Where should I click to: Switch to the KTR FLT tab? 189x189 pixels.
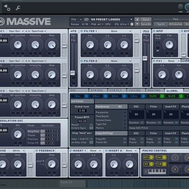117,90
